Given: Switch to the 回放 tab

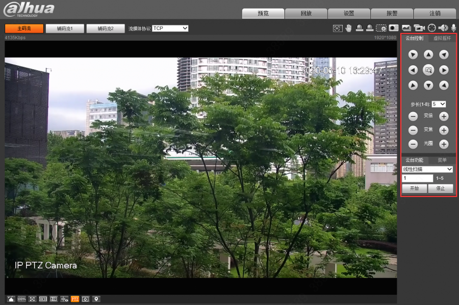Looking at the screenshot, I should point(306,13).
